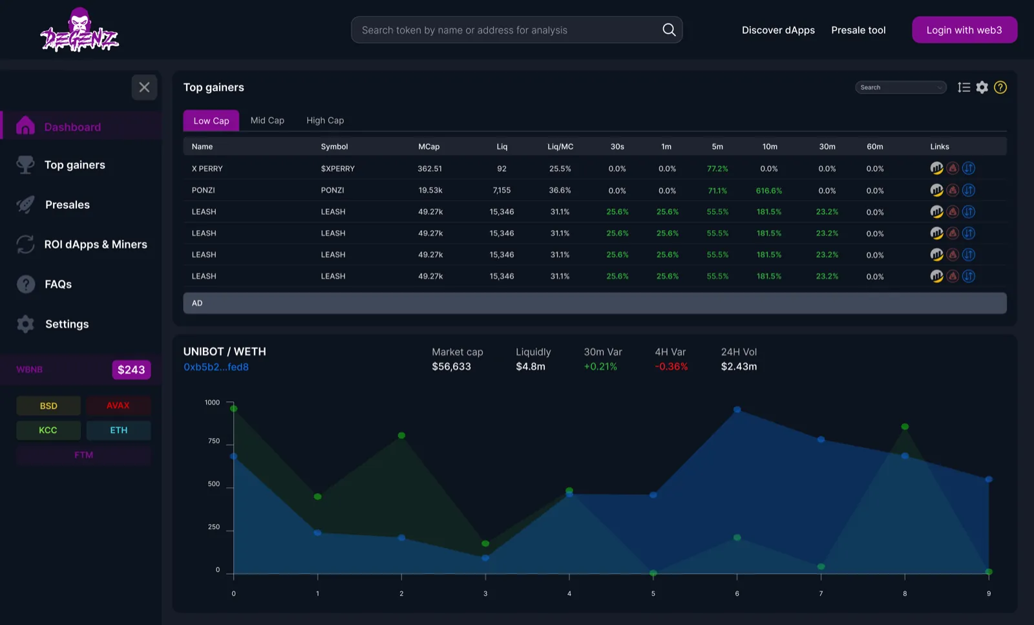Click the Settings gear icon in sidebar
Image resolution: width=1034 pixels, height=625 pixels.
coord(25,324)
